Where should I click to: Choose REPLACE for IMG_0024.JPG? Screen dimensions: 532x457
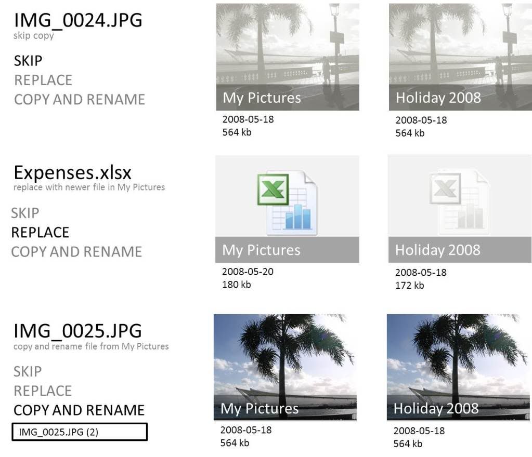tap(43, 80)
